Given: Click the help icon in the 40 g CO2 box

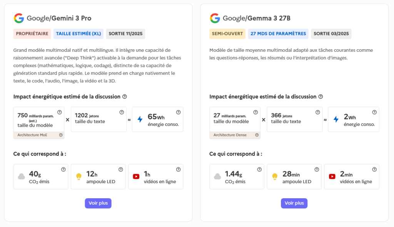Looking at the screenshot, I should 63,169.
